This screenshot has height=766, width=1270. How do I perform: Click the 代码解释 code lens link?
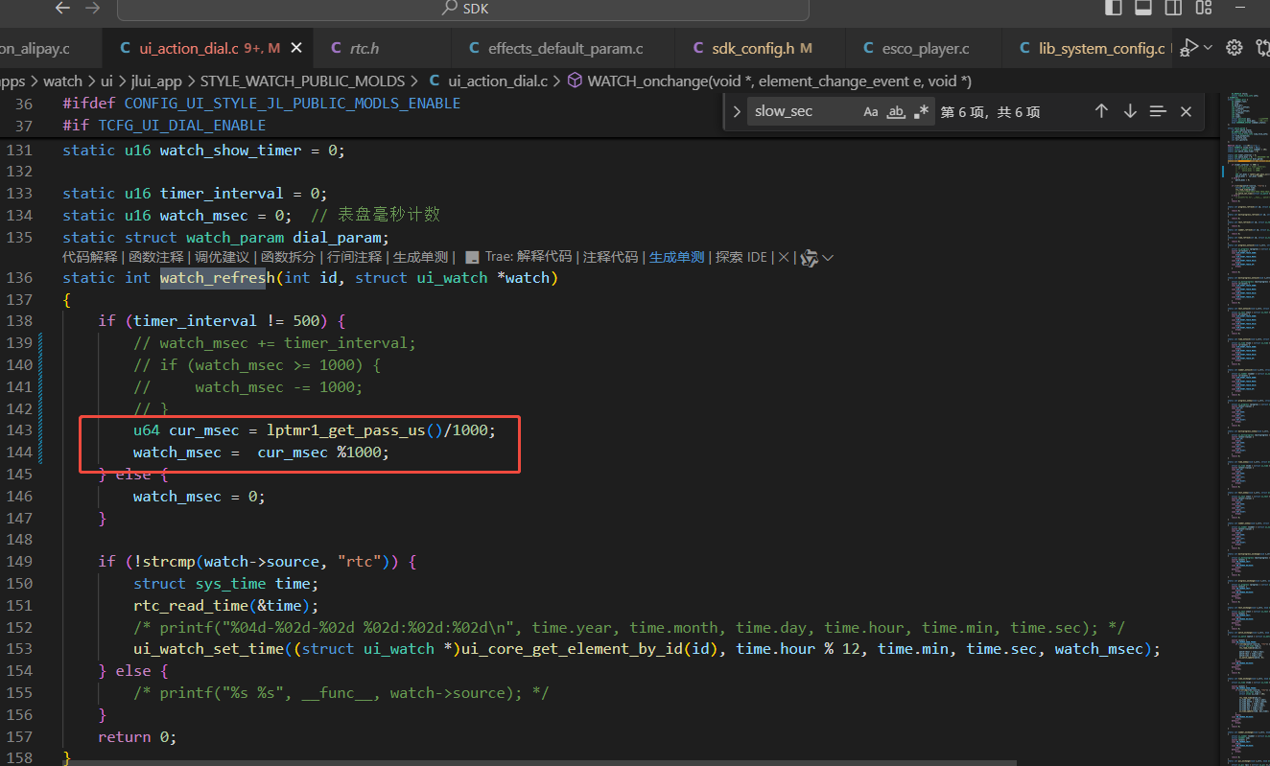(x=89, y=257)
